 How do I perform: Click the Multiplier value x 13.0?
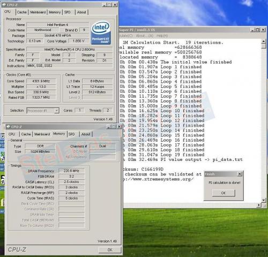[41, 86]
